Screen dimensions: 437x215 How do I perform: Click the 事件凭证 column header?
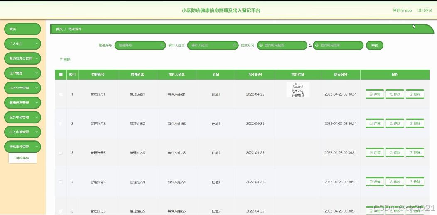(298, 75)
